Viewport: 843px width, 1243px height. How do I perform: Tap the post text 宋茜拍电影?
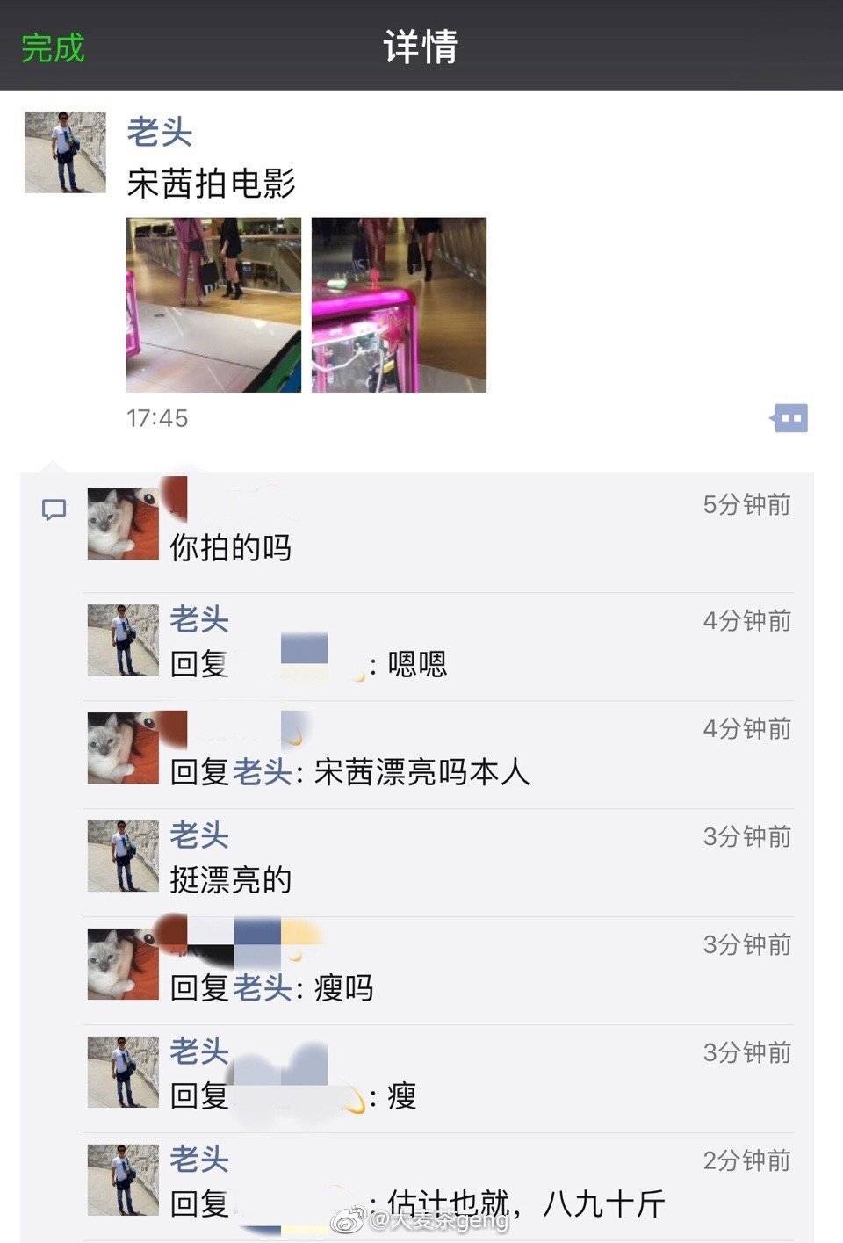pyautogui.click(x=211, y=183)
